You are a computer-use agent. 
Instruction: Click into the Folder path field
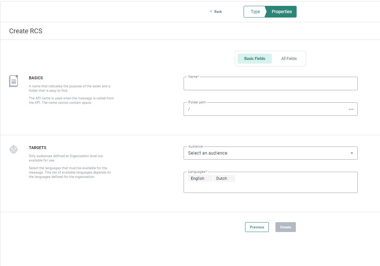tap(263, 109)
